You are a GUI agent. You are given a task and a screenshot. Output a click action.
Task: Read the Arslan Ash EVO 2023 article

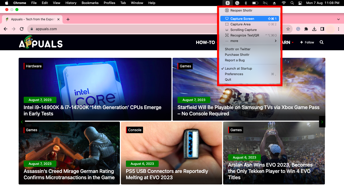[270, 171]
